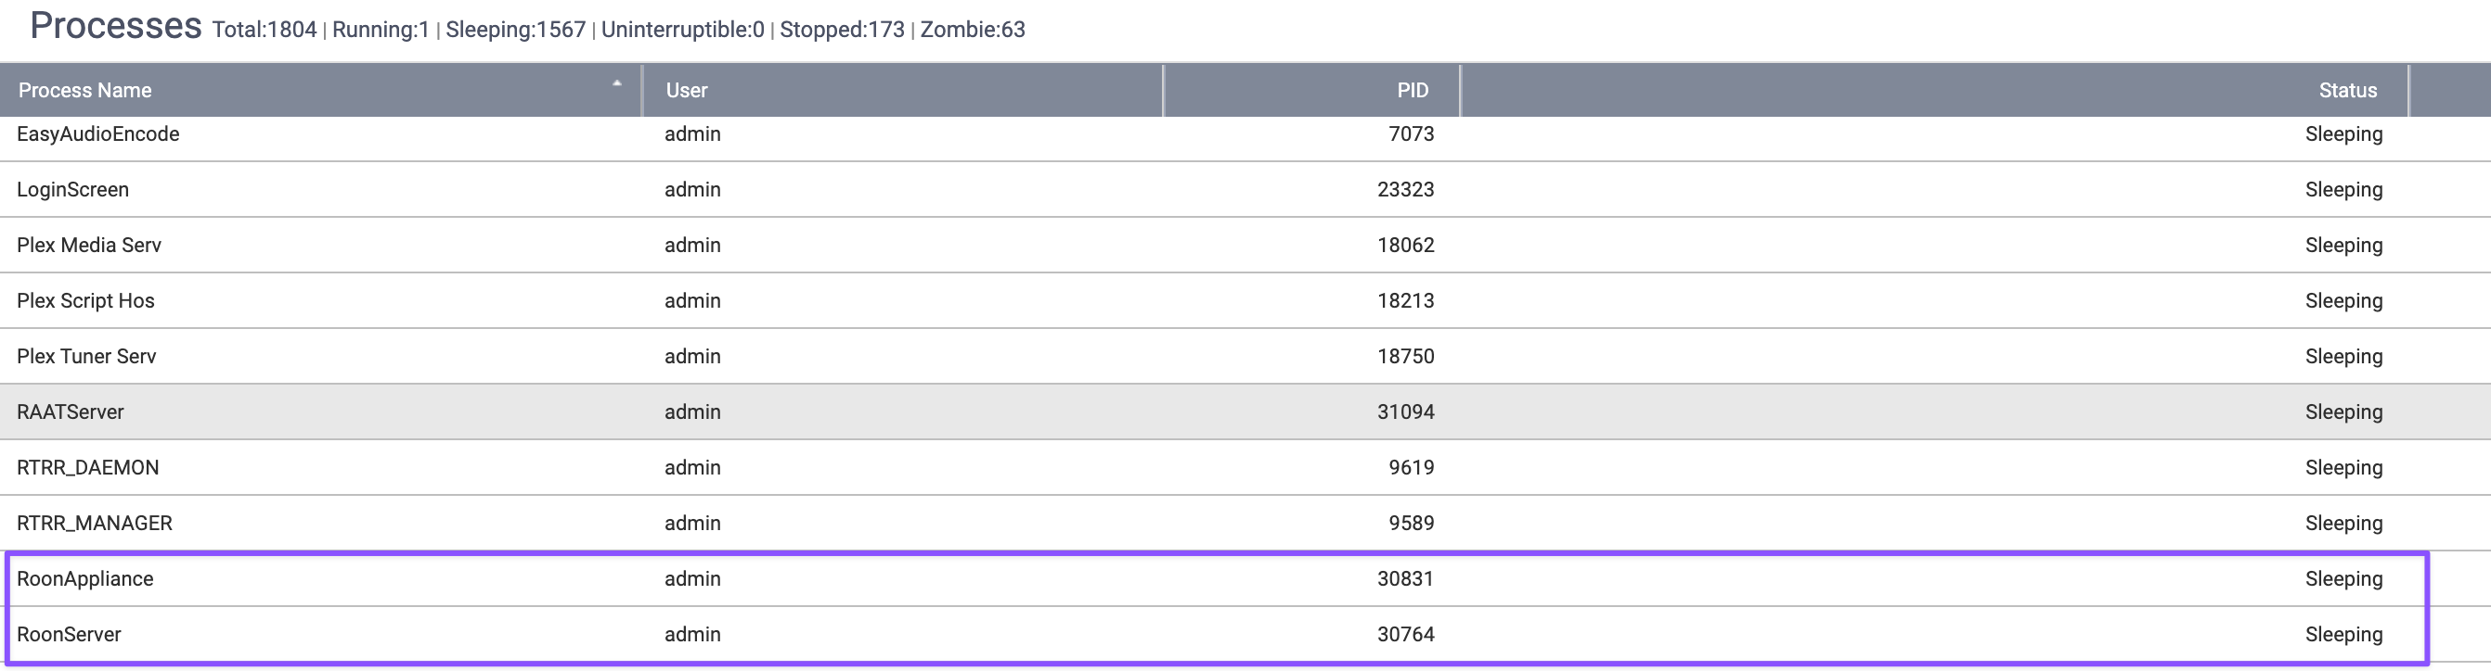The image size is (2491, 671).
Task: Click PID 23323 for LoginScreen
Action: point(1405,190)
